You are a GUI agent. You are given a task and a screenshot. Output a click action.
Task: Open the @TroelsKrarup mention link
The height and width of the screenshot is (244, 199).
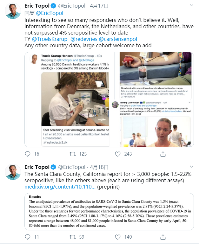coord(50,39)
